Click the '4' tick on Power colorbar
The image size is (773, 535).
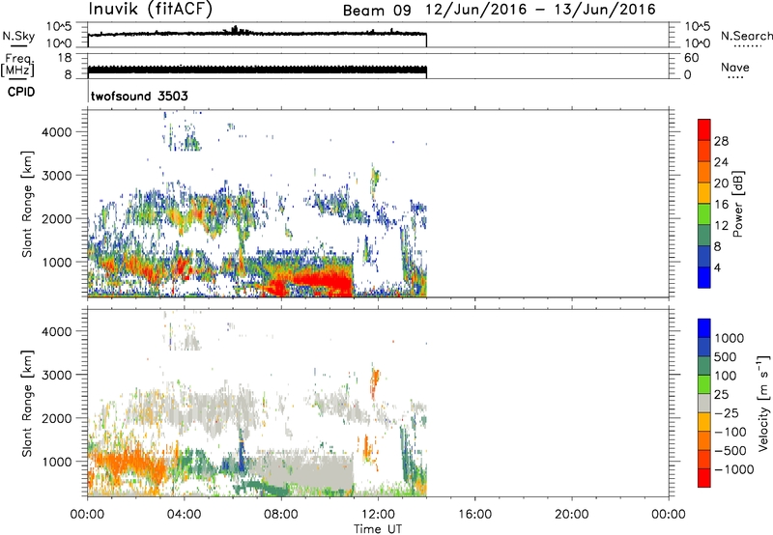coord(717,267)
